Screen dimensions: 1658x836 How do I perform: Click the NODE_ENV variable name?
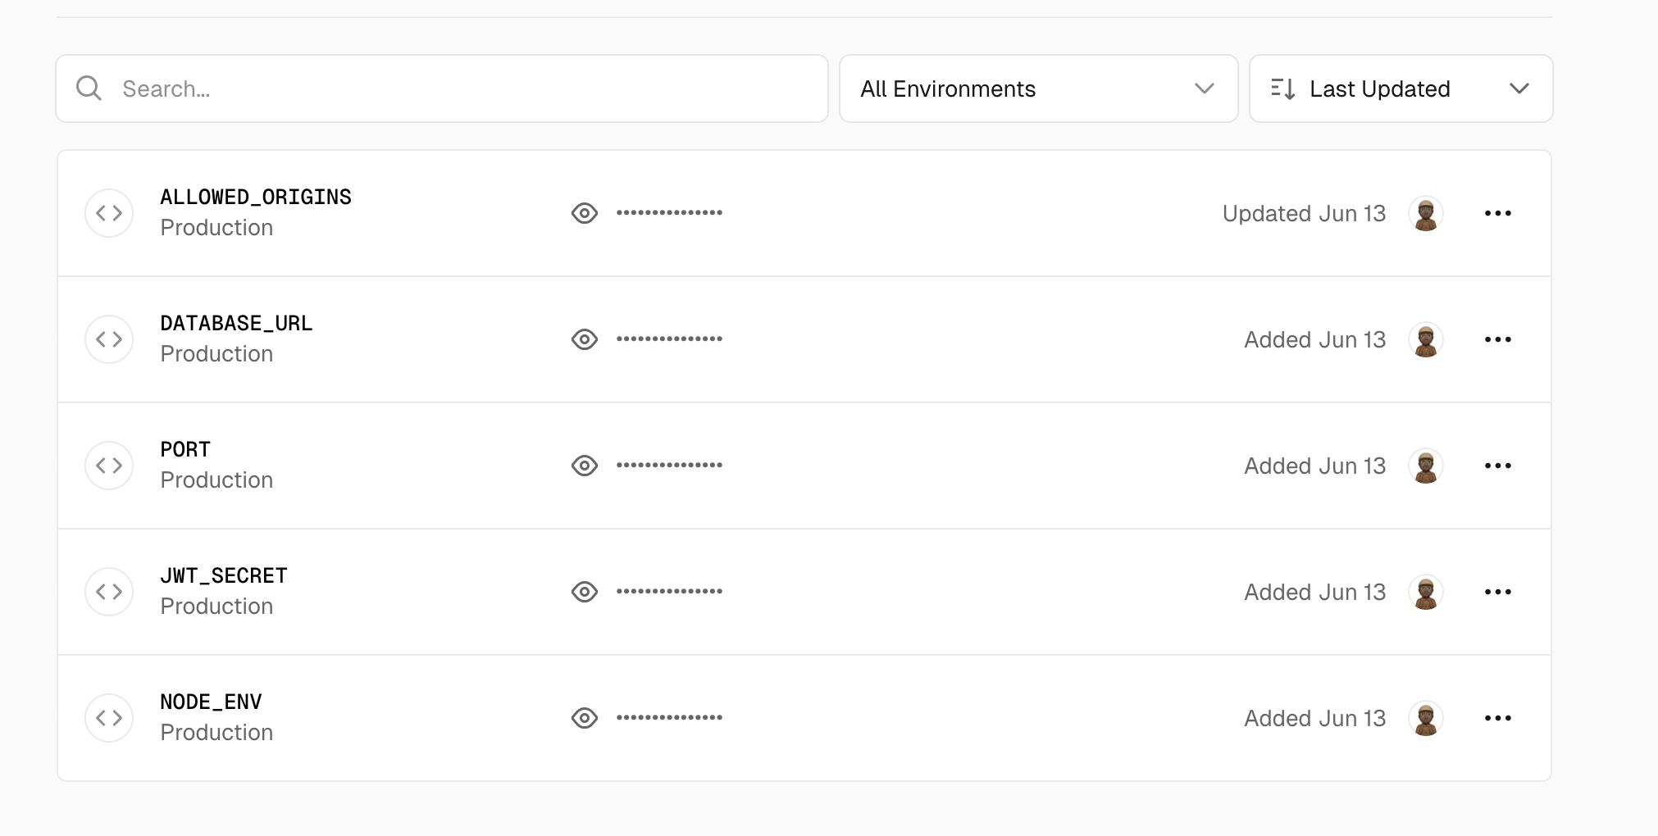coord(211,702)
